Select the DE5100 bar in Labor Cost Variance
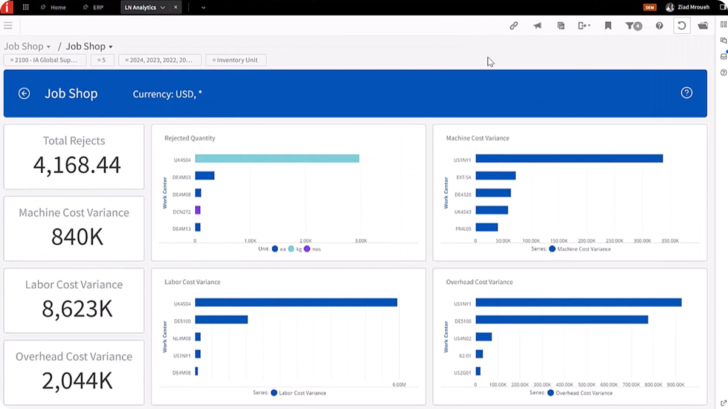 point(221,319)
